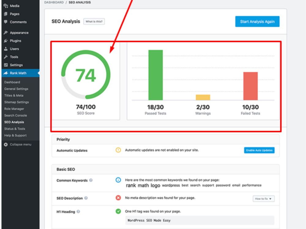Click the red Failed Tests bar
306x229 pixels.
tap(250, 86)
